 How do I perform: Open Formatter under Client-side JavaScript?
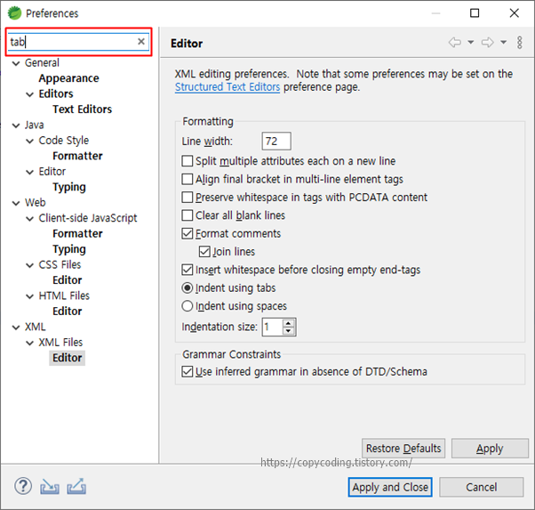pos(78,234)
